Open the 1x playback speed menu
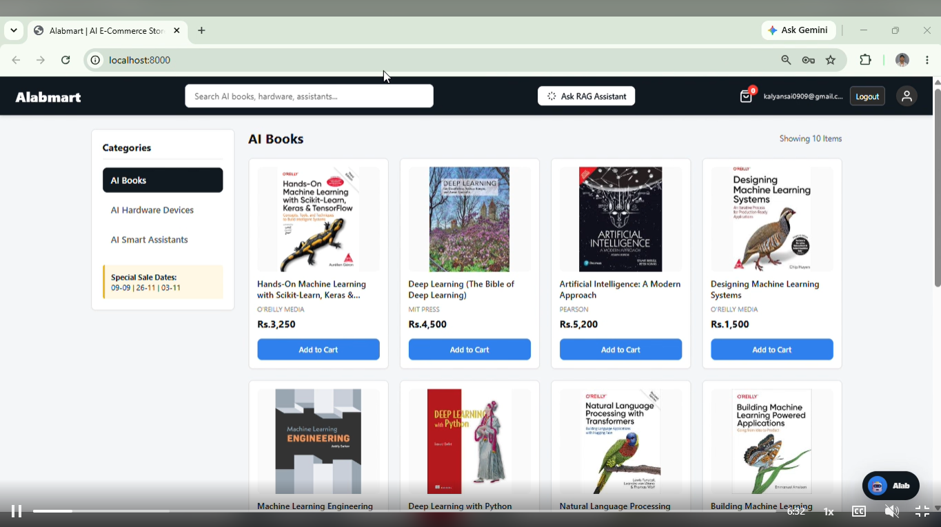The width and height of the screenshot is (941, 527). coord(829,511)
